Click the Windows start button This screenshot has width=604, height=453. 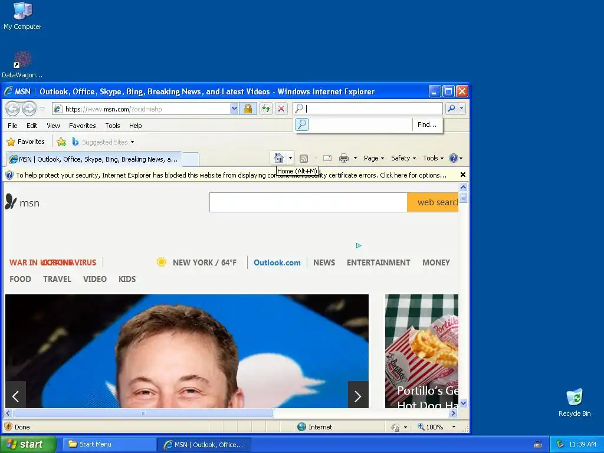tap(28, 444)
